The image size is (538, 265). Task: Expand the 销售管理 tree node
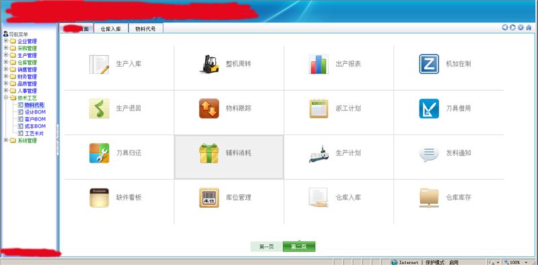tap(6, 69)
